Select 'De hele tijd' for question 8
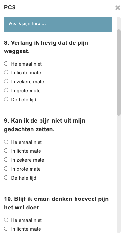 tap(6, 99)
